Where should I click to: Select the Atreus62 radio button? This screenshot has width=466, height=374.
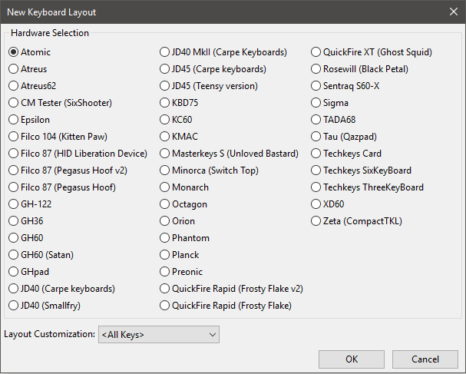[14, 86]
